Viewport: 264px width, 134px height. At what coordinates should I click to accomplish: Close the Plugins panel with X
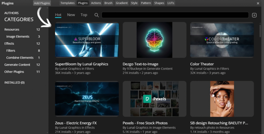coord(258,3)
